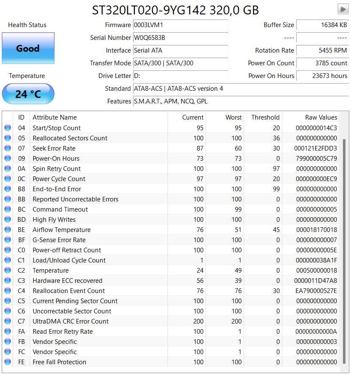Click the Firmware field 0003LVM1
The image size is (351, 374).
pyautogui.click(x=181, y=25)
